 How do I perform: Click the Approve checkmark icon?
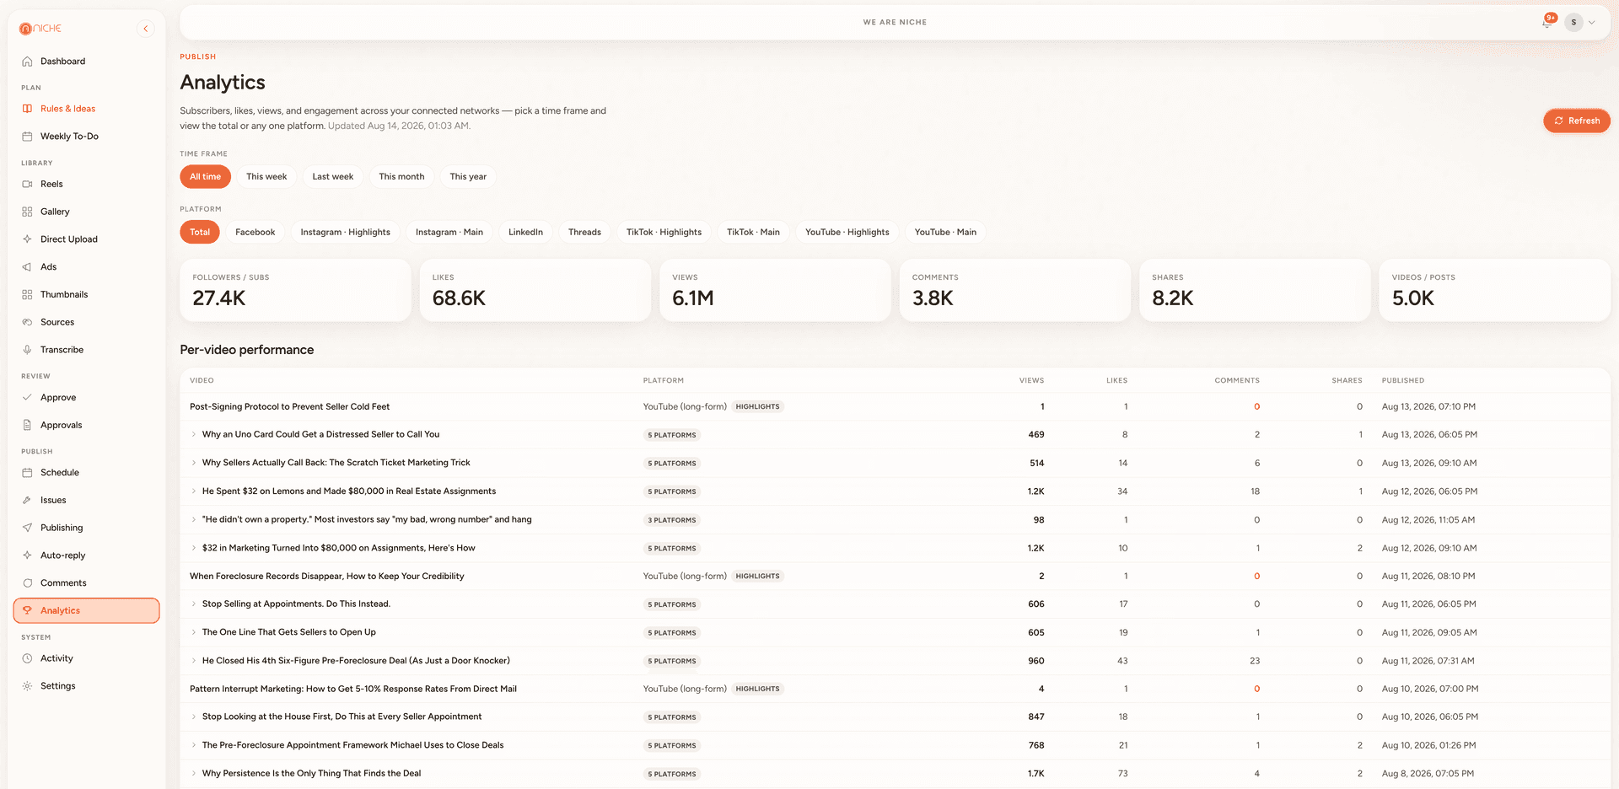27,398
